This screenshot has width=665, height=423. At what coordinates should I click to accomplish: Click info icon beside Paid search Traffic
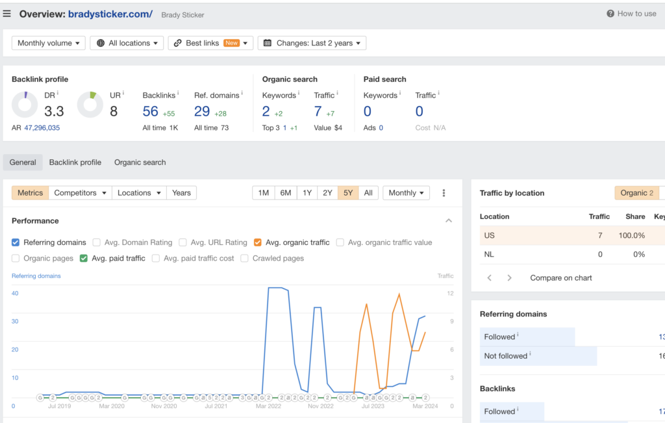pos(438,93)
